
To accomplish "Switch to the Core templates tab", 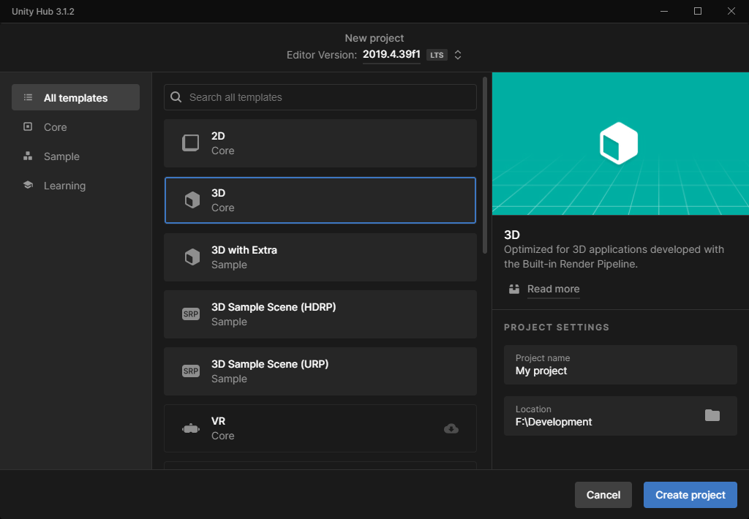I will 55,127.
